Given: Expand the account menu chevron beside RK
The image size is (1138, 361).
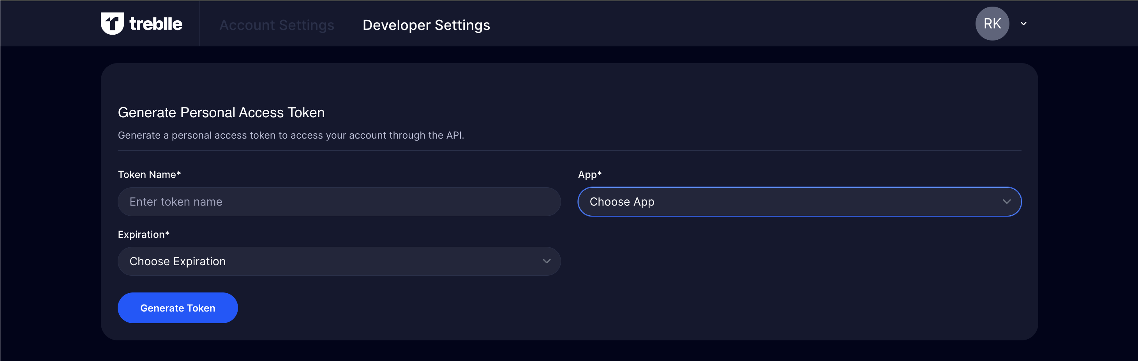Looking at the screenshot, I should [1023, 24].
